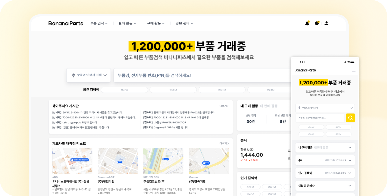Screen dimensions: 387x196
Task: Open desktop 부품명/판매자 검색 dropdown
Action: pyautogui.click(x=89, y=75)
